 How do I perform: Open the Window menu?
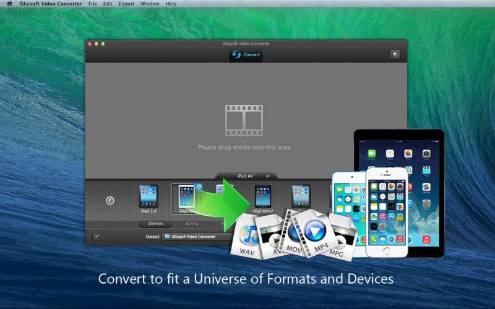pyautogui.click(x=150, y=4)
